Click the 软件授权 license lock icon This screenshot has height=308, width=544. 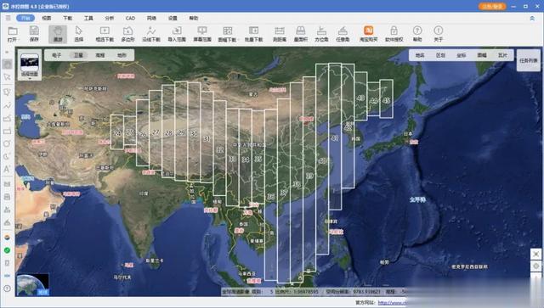[394, 34]
